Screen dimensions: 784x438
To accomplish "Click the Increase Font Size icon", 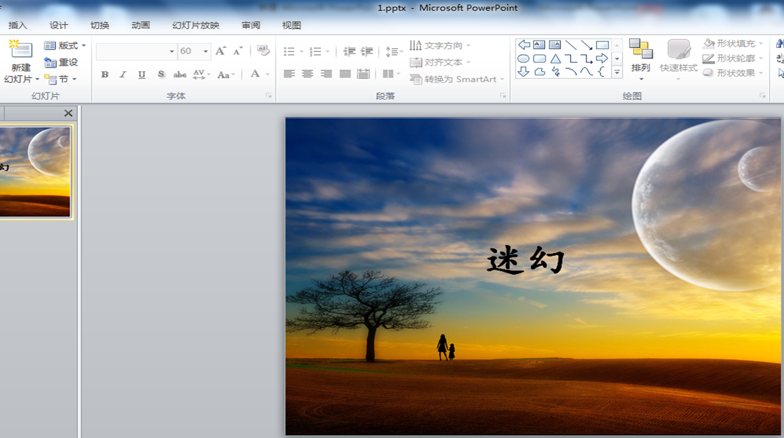I will click(x=221, y=51).
